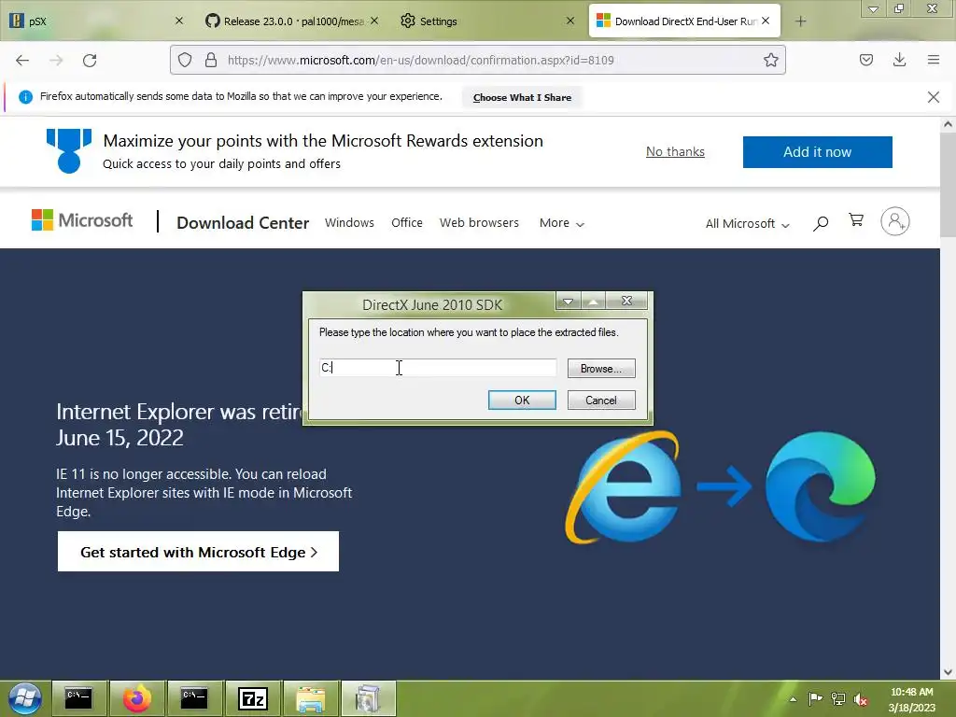Roll down the DirectX dialog title arrow
The height and width of the screenshot is (717, 956).
[568, 302]
